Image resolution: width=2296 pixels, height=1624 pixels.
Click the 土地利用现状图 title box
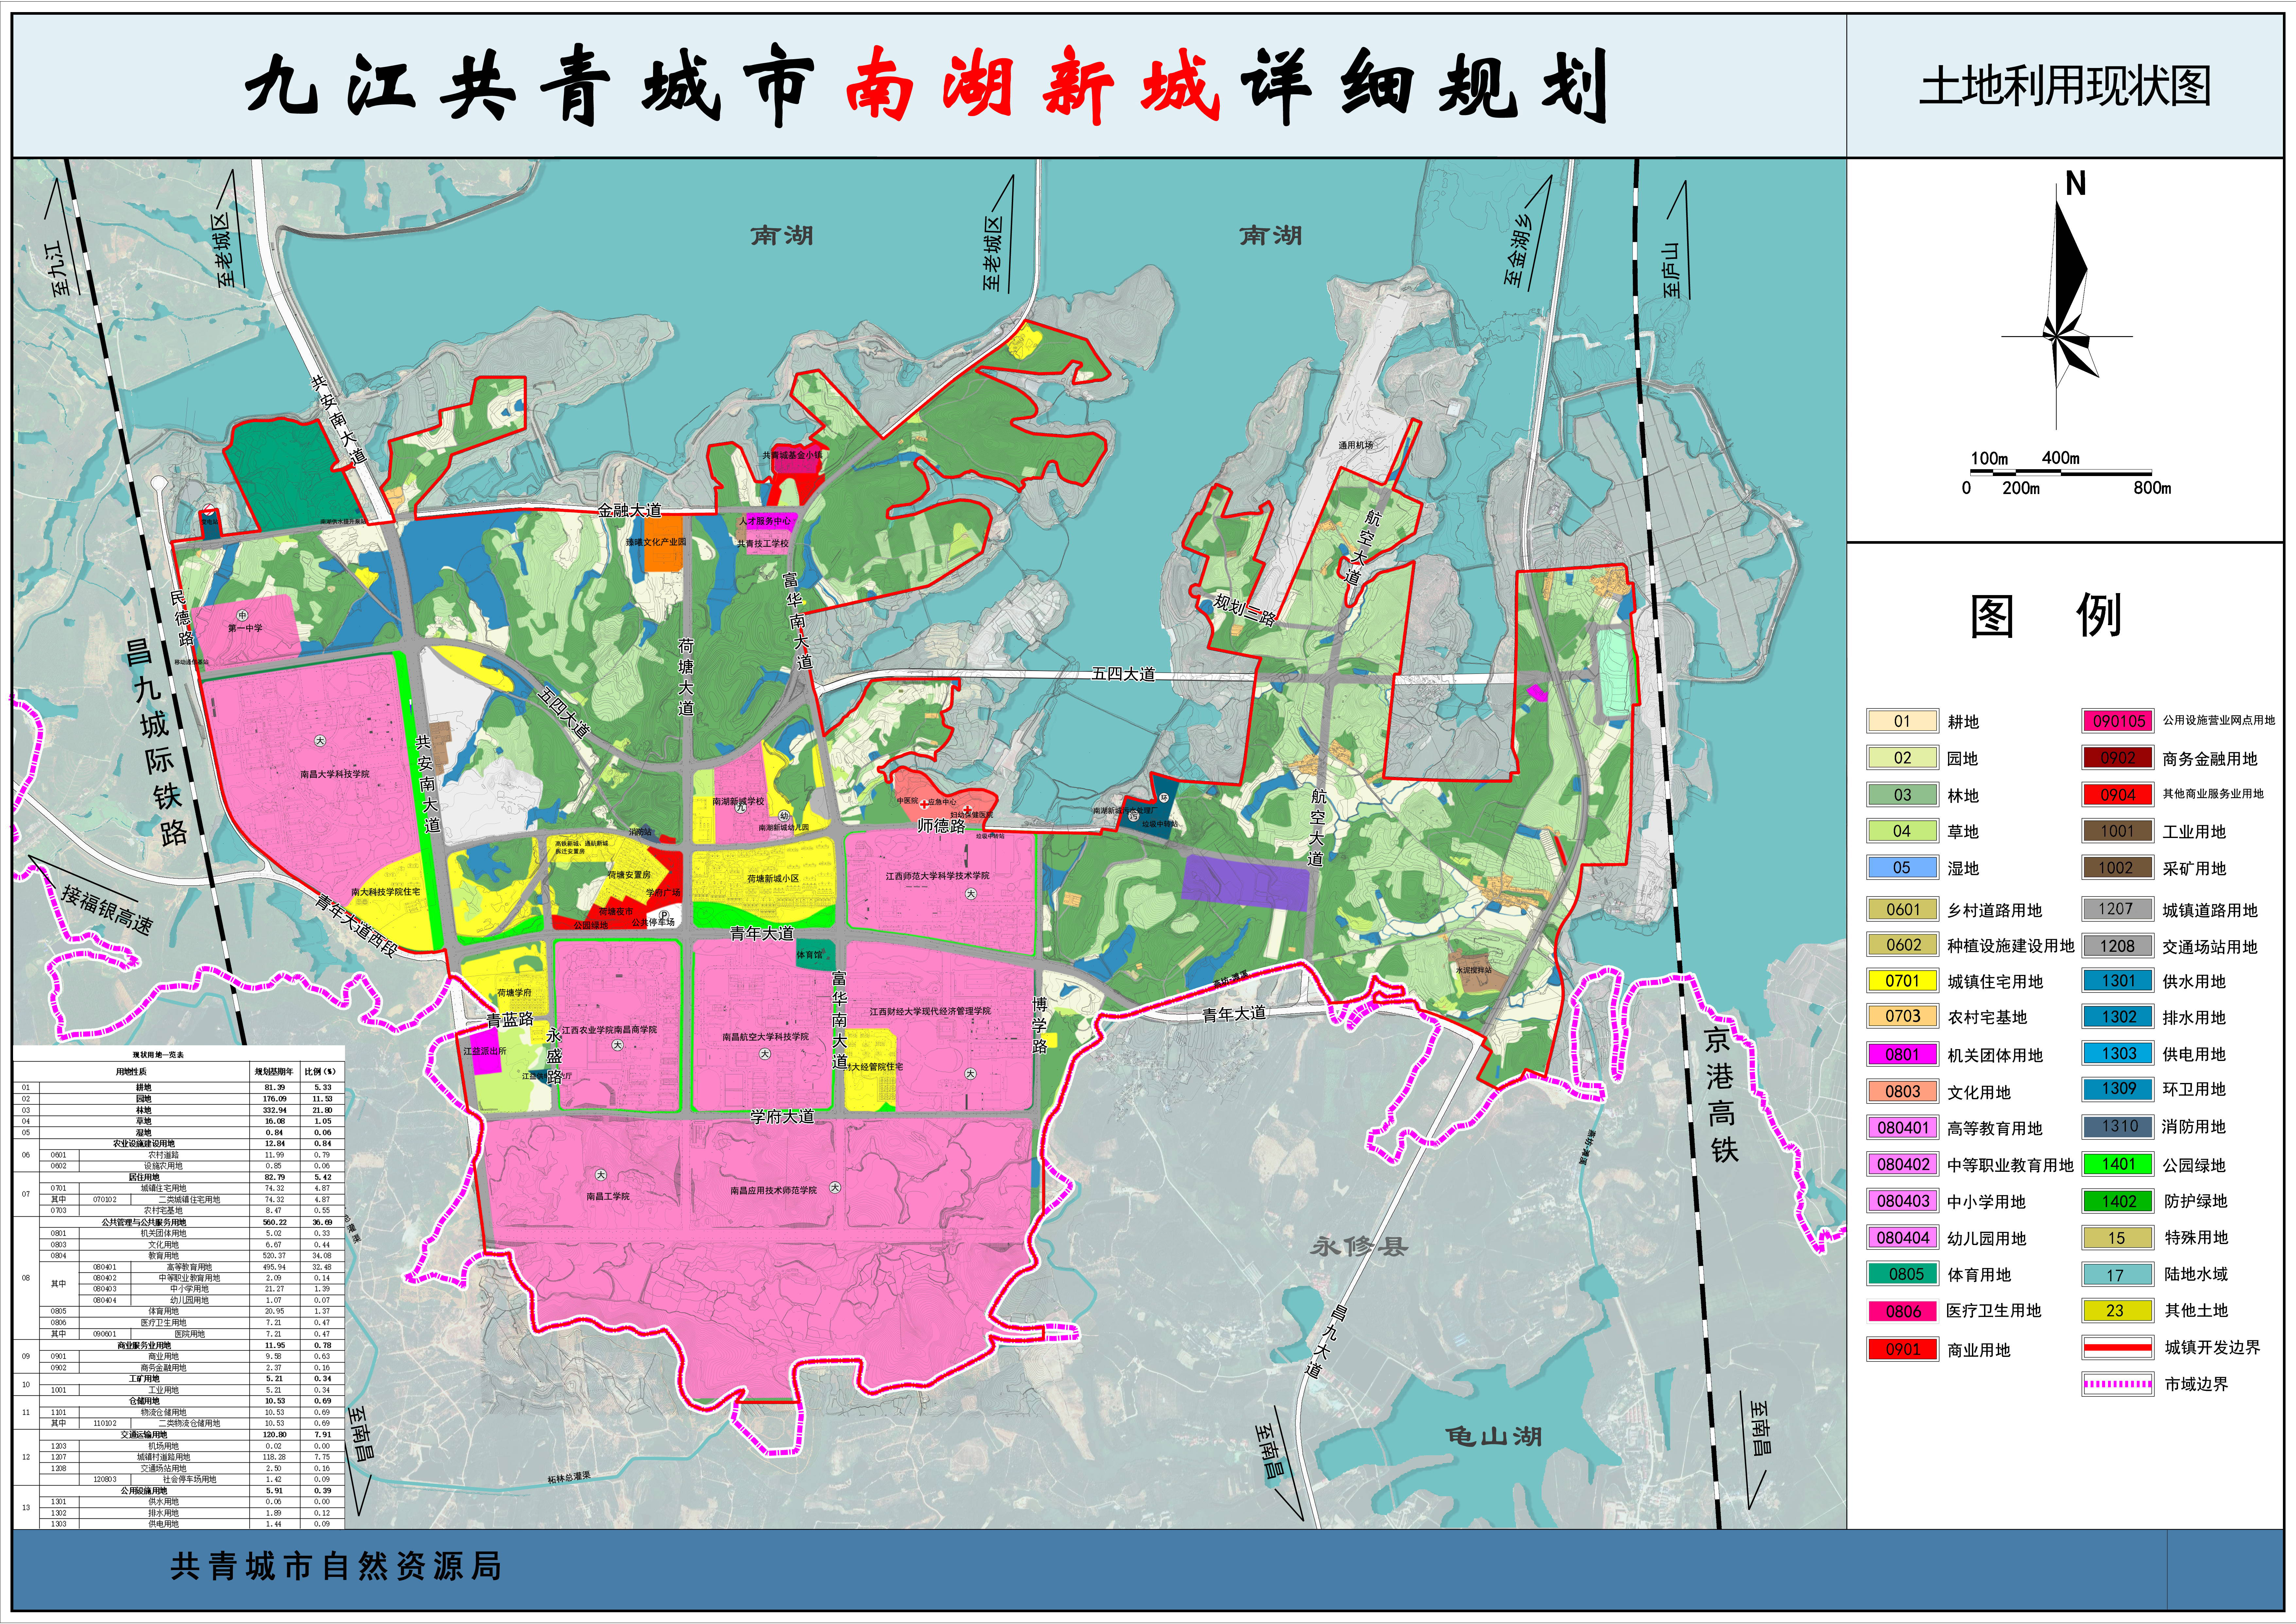(x=2064, y=86)
